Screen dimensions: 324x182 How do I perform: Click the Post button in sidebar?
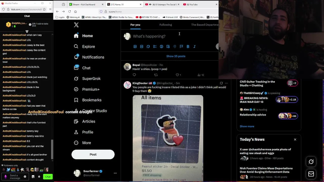[93, 154]
